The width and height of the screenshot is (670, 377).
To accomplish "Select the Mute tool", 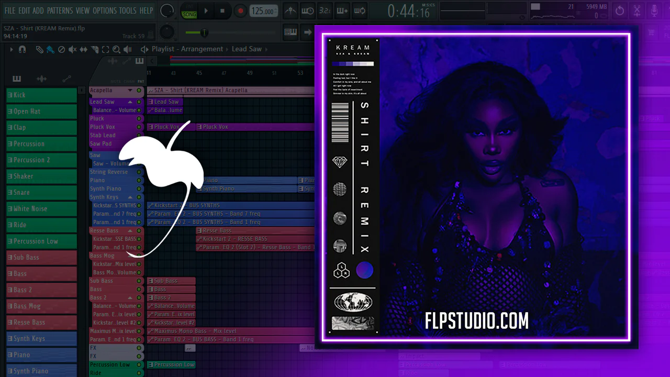I will click(72, 49).
